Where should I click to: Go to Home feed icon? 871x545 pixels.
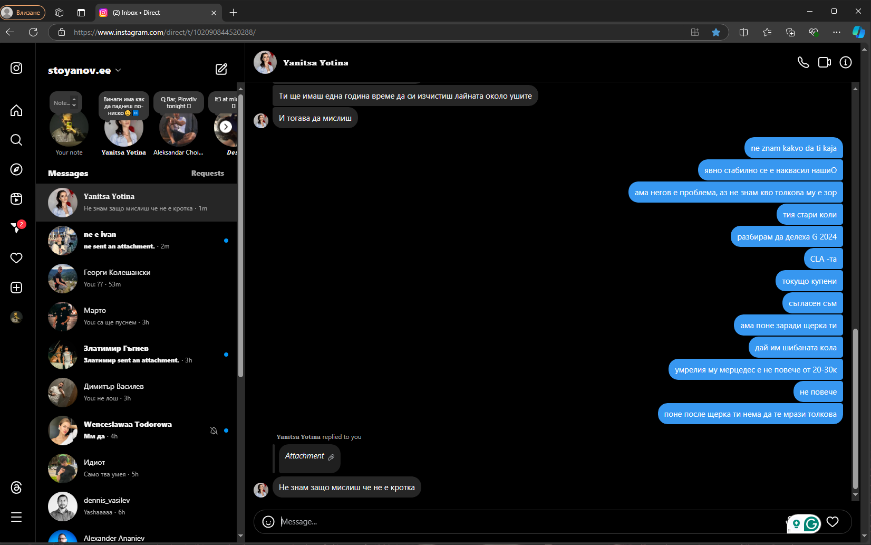pyautogui.click(x=16, y=110)
